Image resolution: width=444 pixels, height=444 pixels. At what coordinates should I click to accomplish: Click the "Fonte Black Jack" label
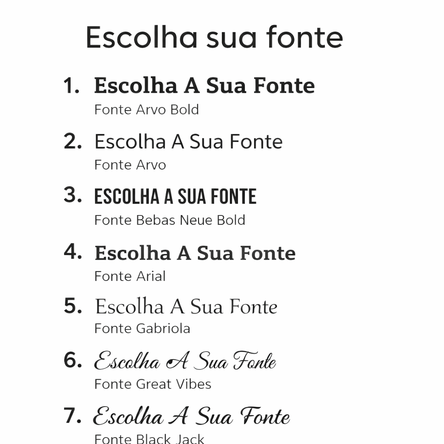point(149,439)
